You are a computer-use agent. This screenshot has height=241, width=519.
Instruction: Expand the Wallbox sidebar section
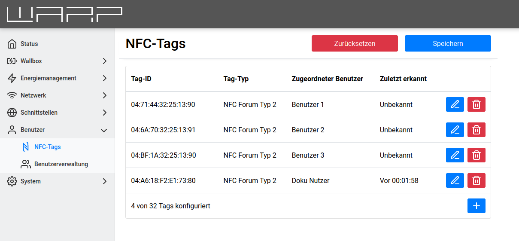[x=57, y=61]
